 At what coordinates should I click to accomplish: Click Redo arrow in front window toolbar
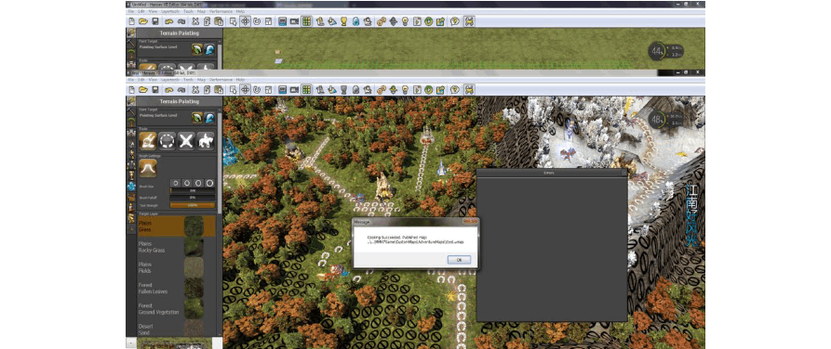(x=181, y=89)
